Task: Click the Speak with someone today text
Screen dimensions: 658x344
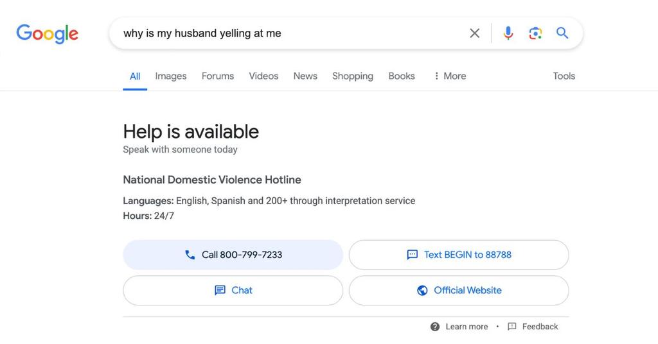Action: pyautogui.click(x=180, y=150)
